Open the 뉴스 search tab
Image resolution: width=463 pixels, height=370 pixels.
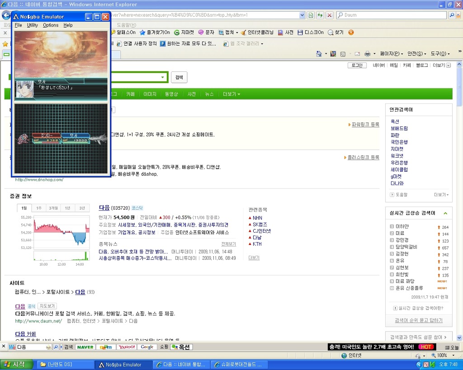[x=209, y=94]
